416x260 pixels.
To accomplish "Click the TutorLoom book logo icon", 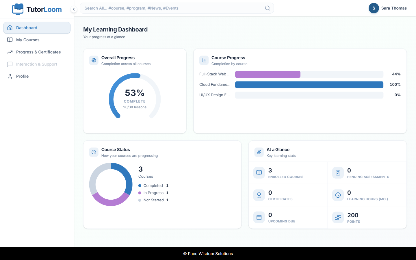I will tap(18, 9).
